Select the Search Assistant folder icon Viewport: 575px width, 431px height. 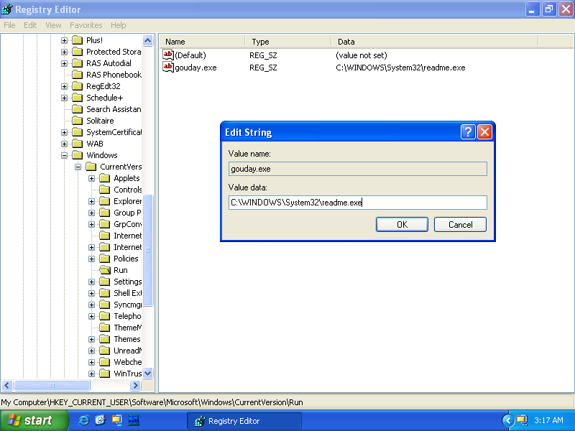78,109
